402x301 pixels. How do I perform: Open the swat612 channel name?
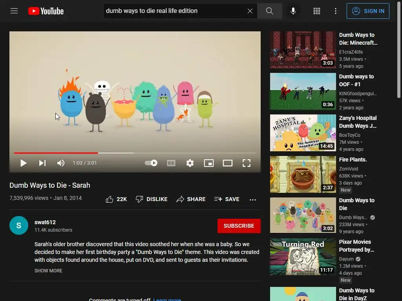tap(45, 222)
